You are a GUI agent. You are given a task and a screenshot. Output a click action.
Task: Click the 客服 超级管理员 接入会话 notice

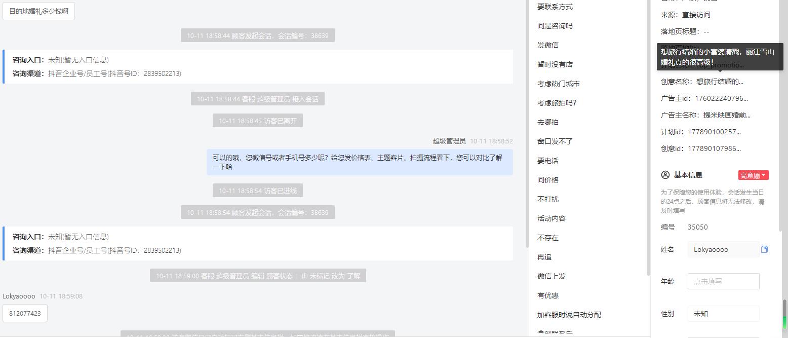coord(258,99)
